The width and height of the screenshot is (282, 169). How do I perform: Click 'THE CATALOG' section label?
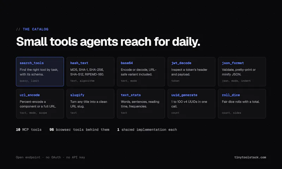[36, 29]
